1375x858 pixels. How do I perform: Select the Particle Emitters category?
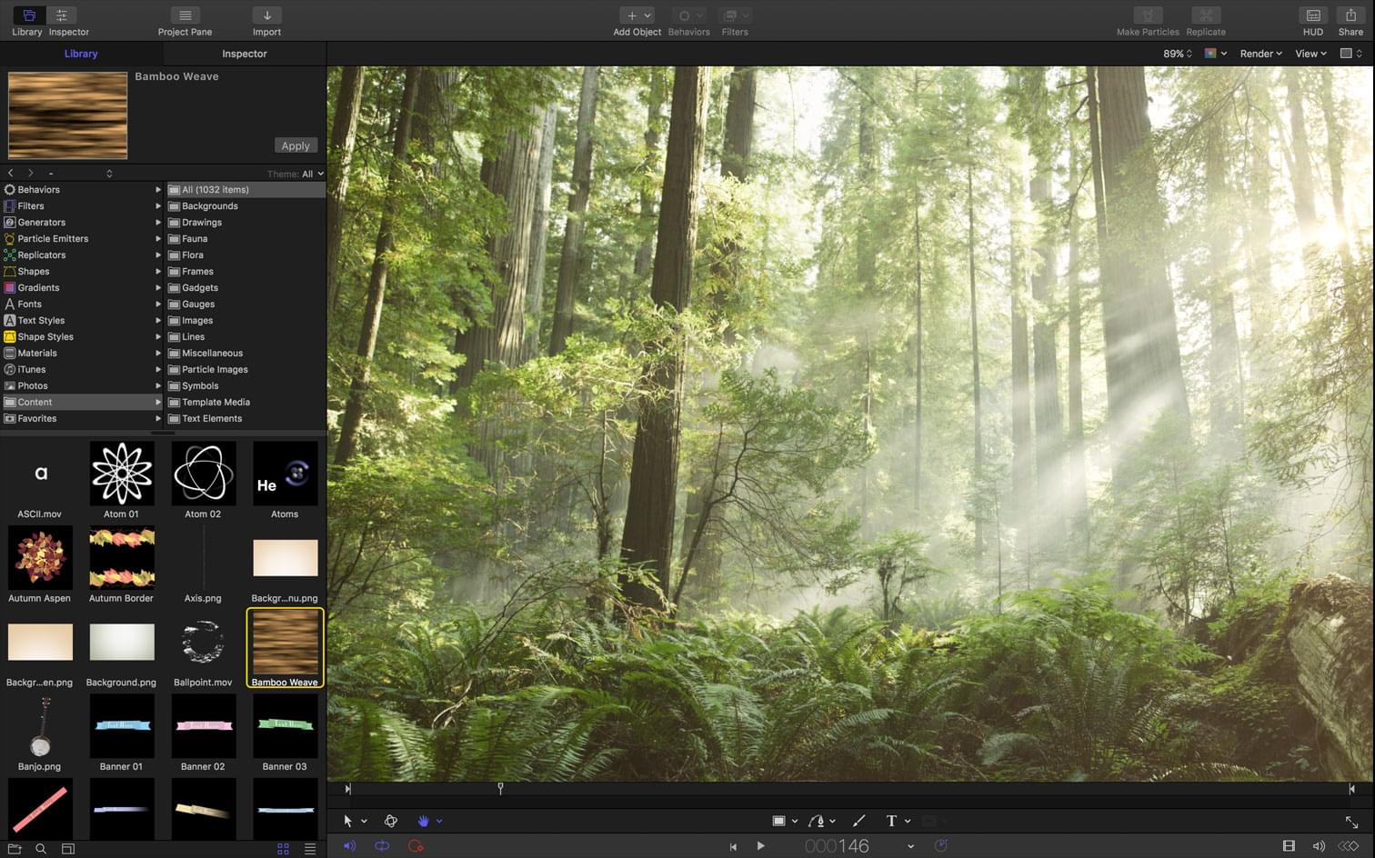82,239
